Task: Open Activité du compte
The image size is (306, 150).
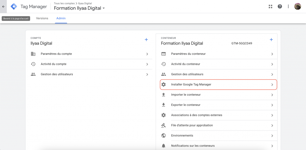Action: [x=91, y=64]
